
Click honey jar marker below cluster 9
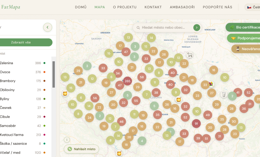click(x=179, y=100)
